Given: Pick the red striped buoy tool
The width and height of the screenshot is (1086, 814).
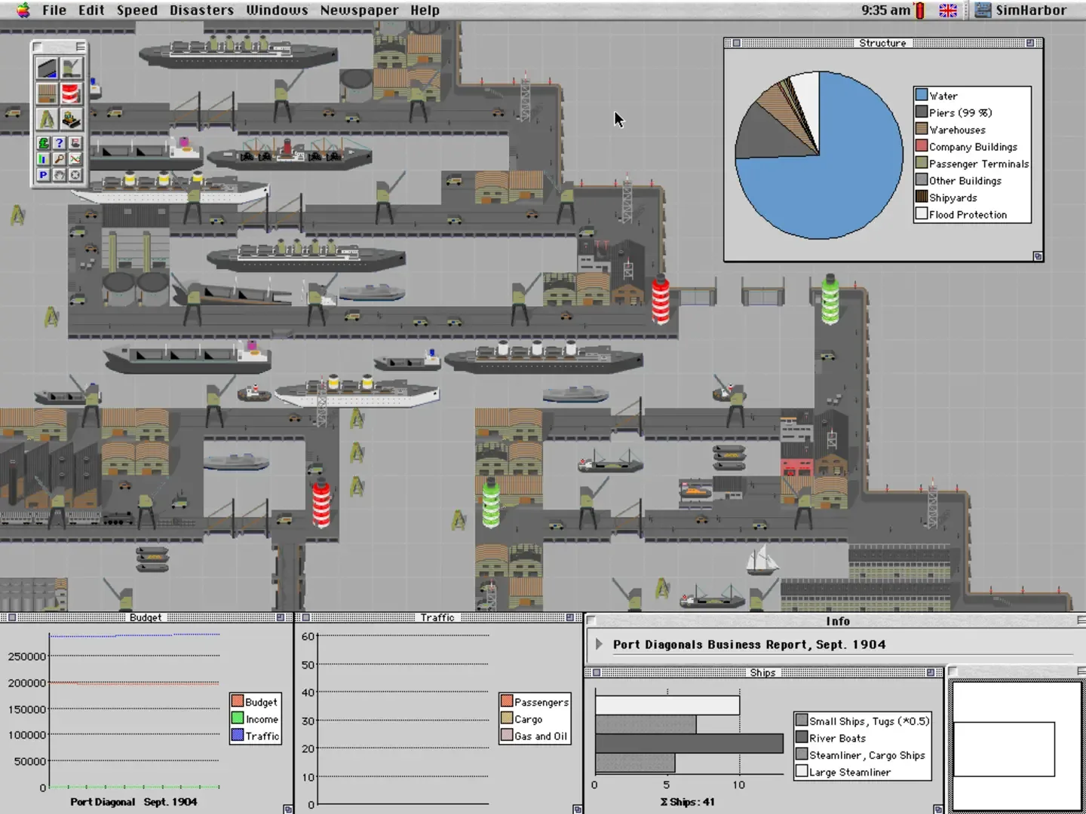Looking at the screenshot, I should (71, 94).
